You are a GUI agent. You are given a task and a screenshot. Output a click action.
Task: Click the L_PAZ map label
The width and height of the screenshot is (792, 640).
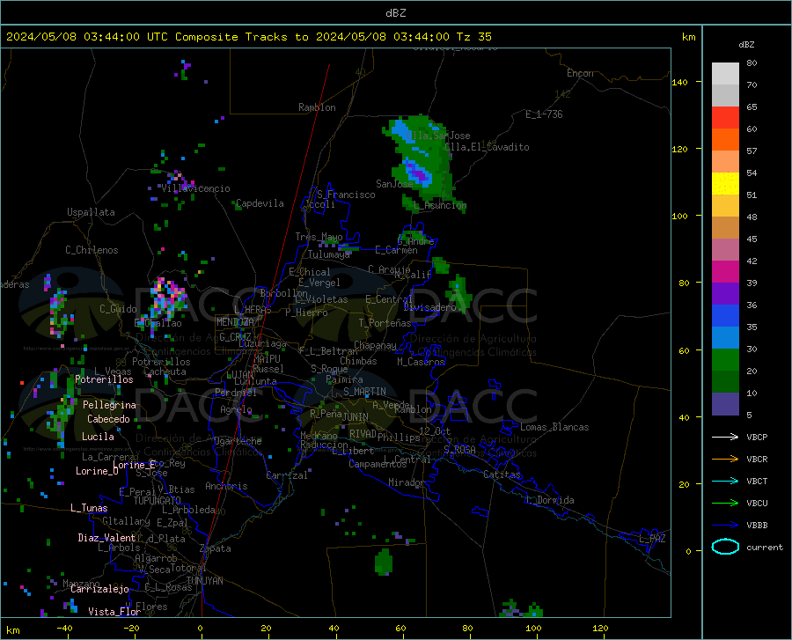click(652, 539)
